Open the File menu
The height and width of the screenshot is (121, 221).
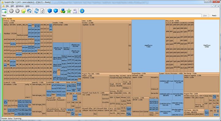tap(7, 6)
